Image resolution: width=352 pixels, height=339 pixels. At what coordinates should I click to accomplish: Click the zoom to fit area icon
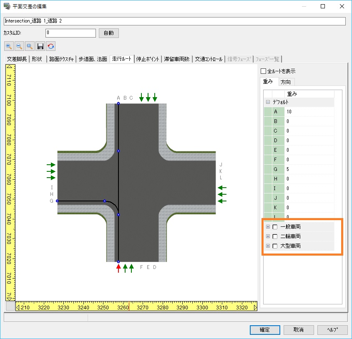(x=30, y=46)
